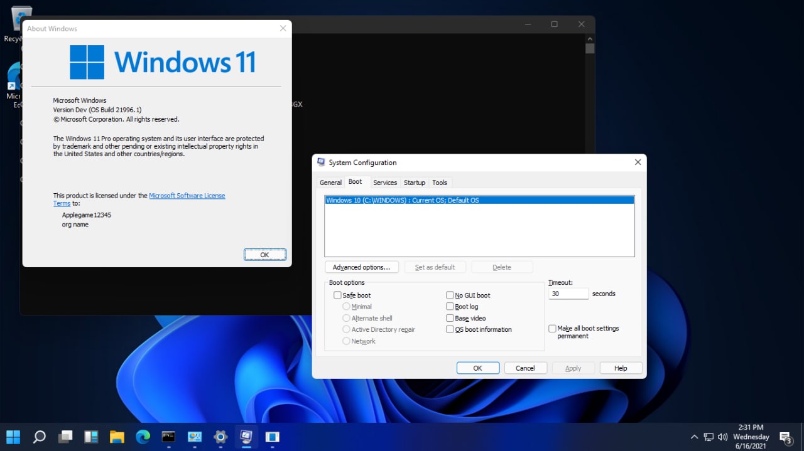This screenshot has height=451, width=804.
Task: Open the network status tray icon
Action: tap(709, 437)
